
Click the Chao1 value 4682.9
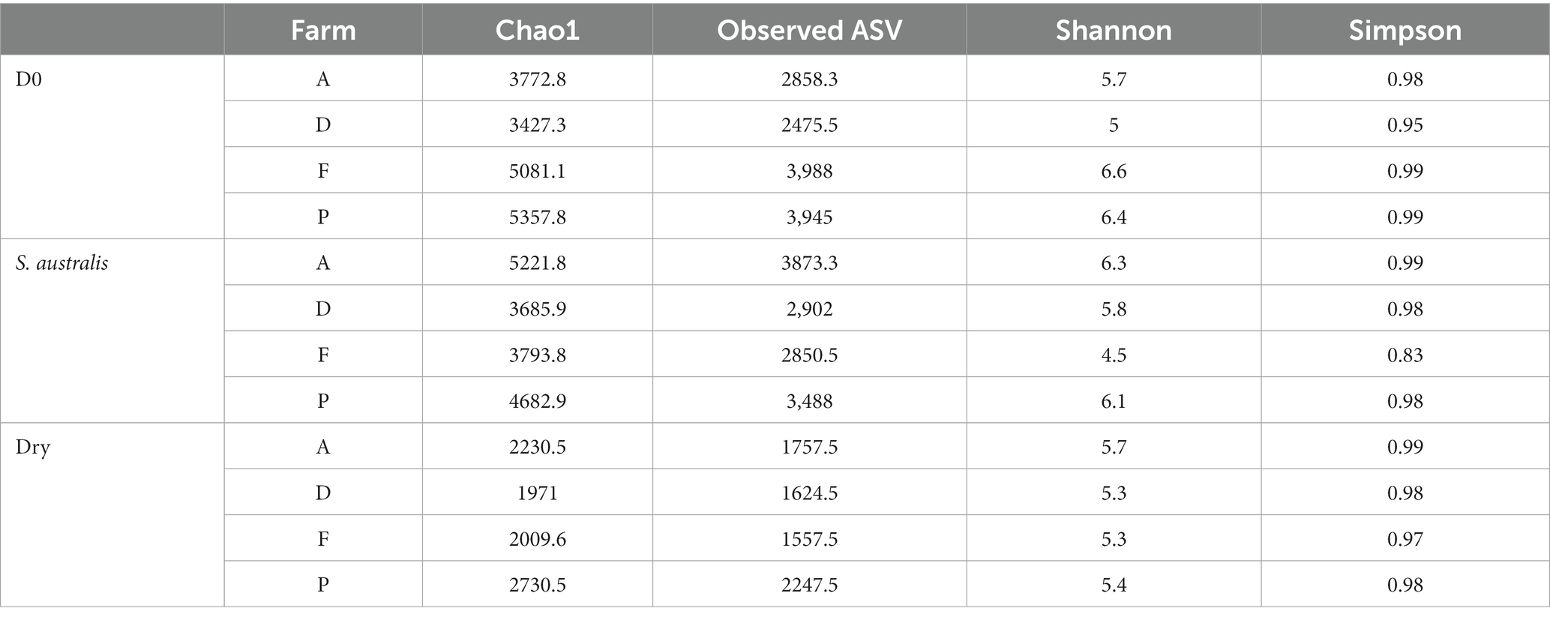[x=537, y=401]
